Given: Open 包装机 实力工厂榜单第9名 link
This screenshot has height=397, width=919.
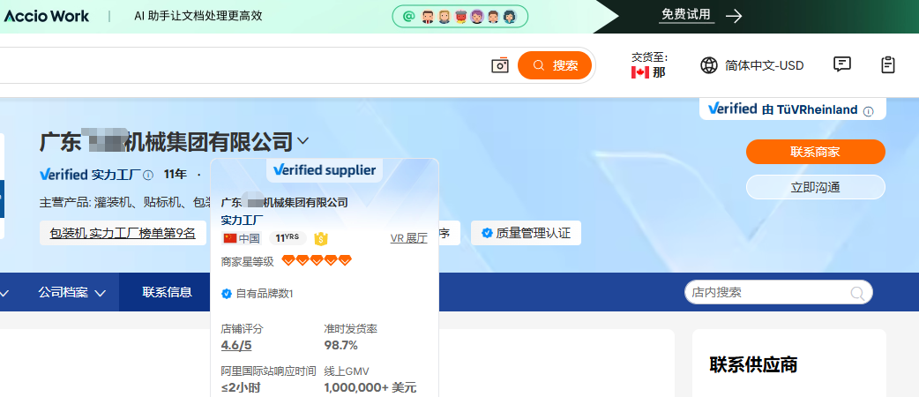Looking at the screenshot, I should tap(123, 233).
